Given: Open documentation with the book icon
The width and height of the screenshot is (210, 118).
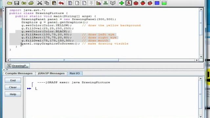Looking at the screenshot, I should tap(113, 3).
